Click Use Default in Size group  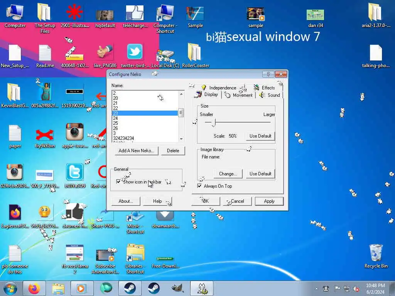pyautogui.click(x=260, y=136)
